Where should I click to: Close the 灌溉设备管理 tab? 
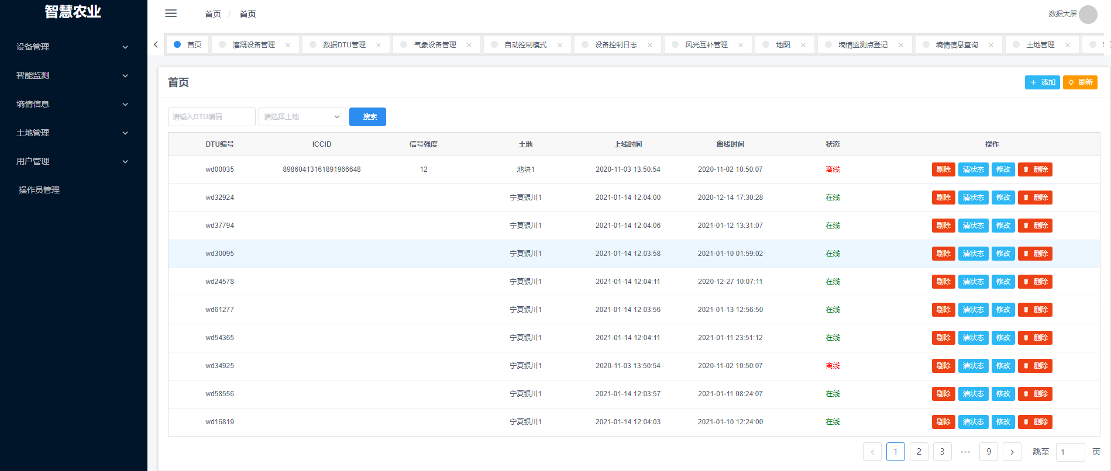point(288,45)
